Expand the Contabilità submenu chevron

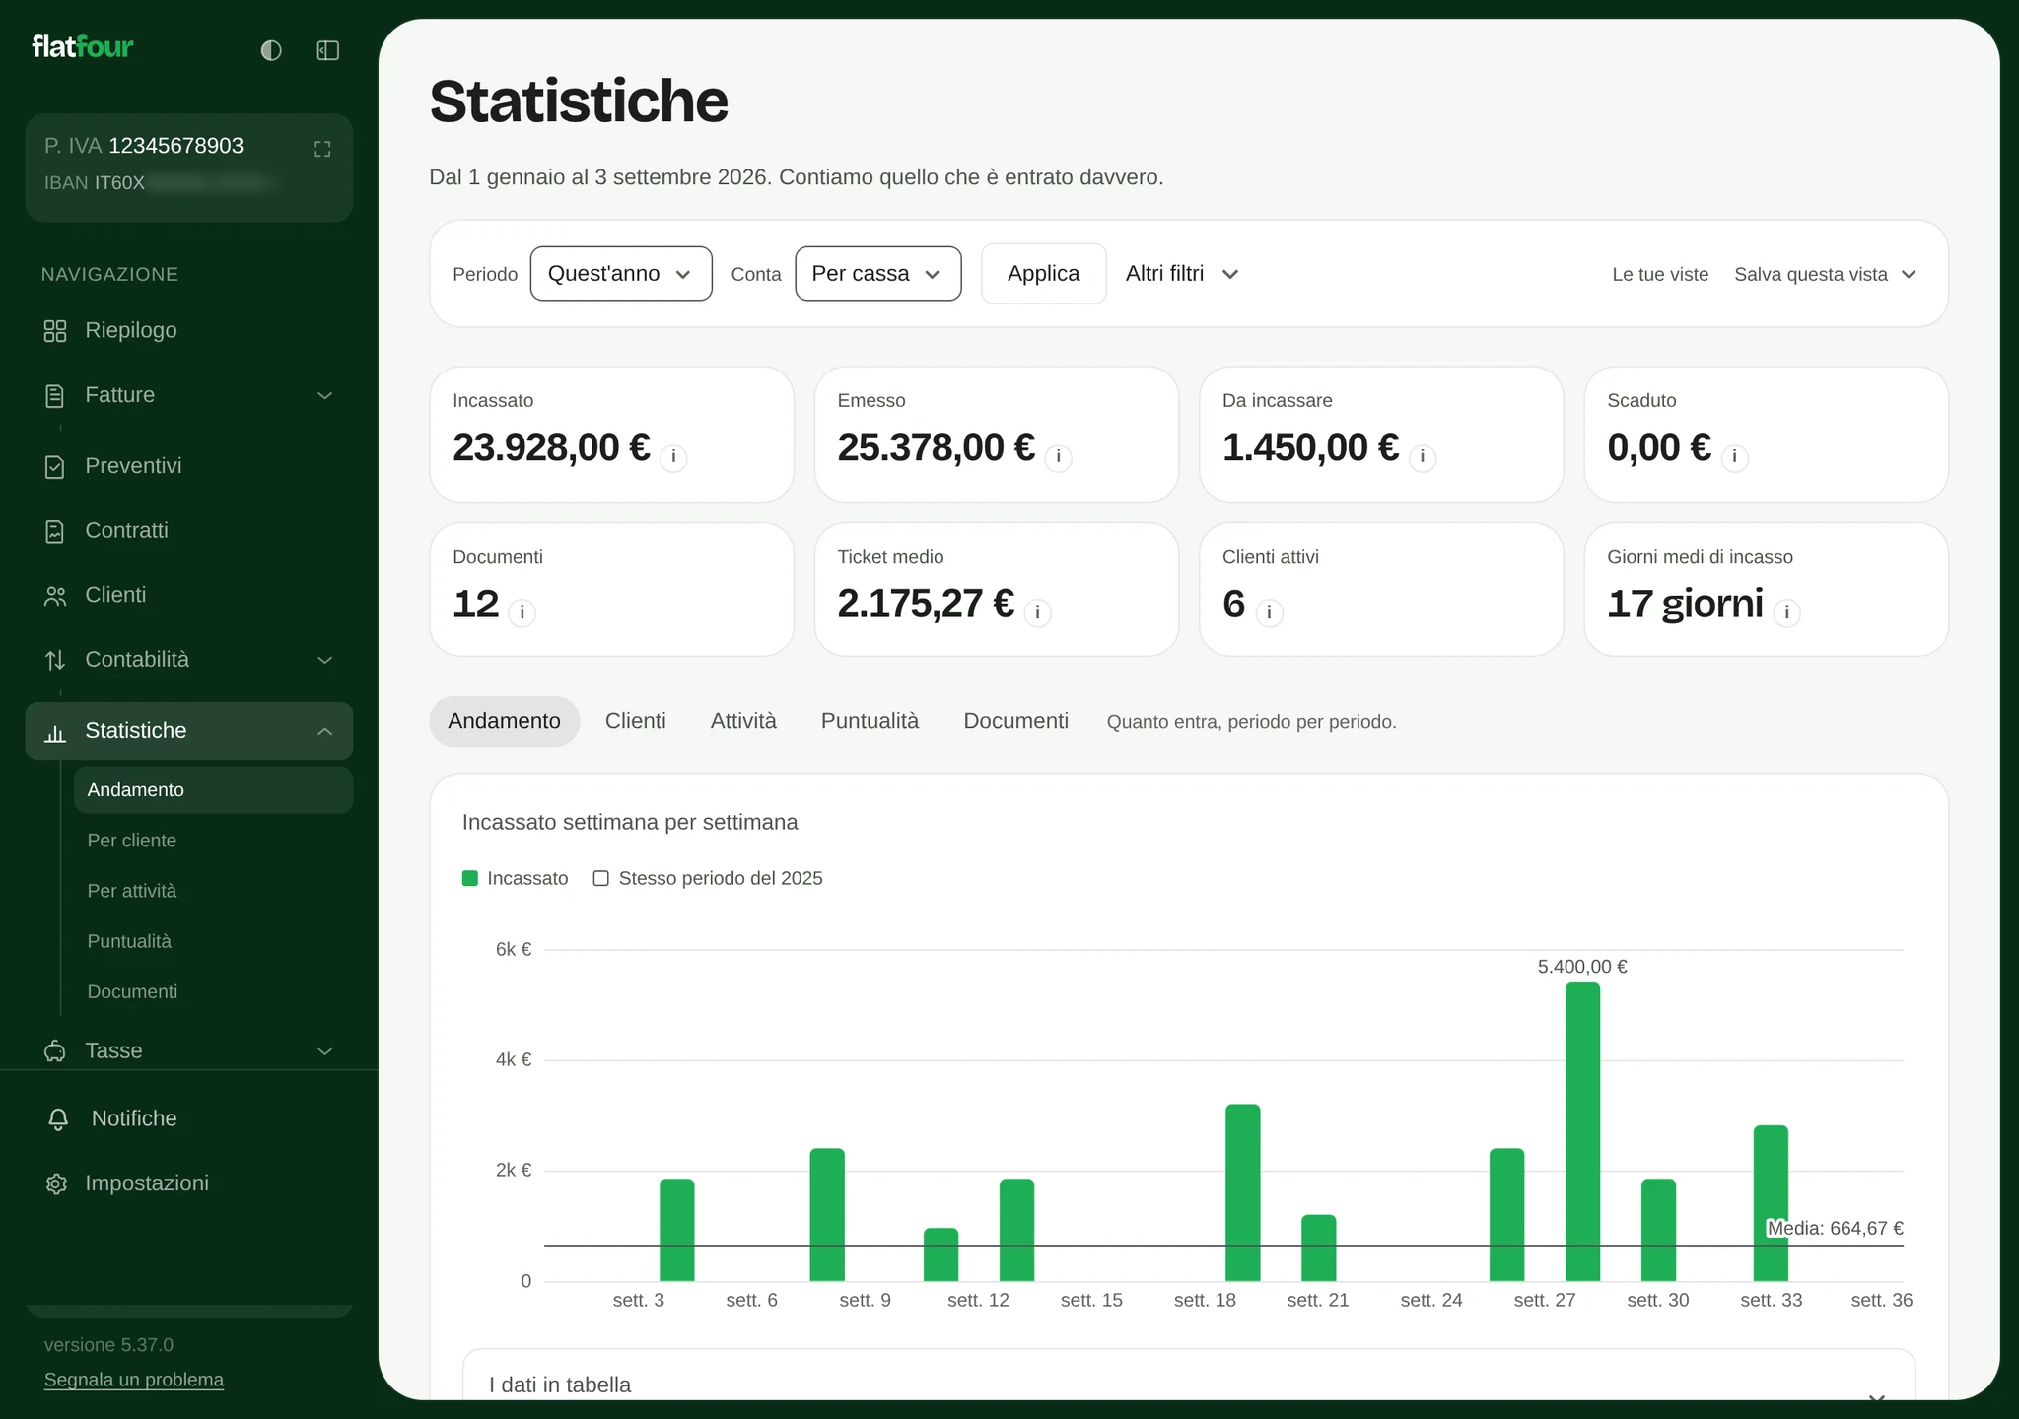[324, 660]
